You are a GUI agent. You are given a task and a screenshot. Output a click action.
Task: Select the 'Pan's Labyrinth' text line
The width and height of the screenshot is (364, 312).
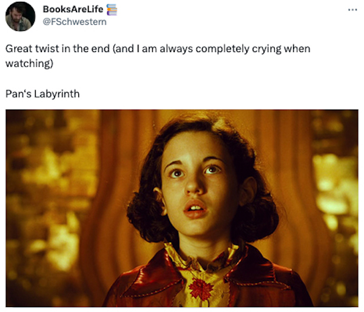pyautogui.click(x=42, y=94)
